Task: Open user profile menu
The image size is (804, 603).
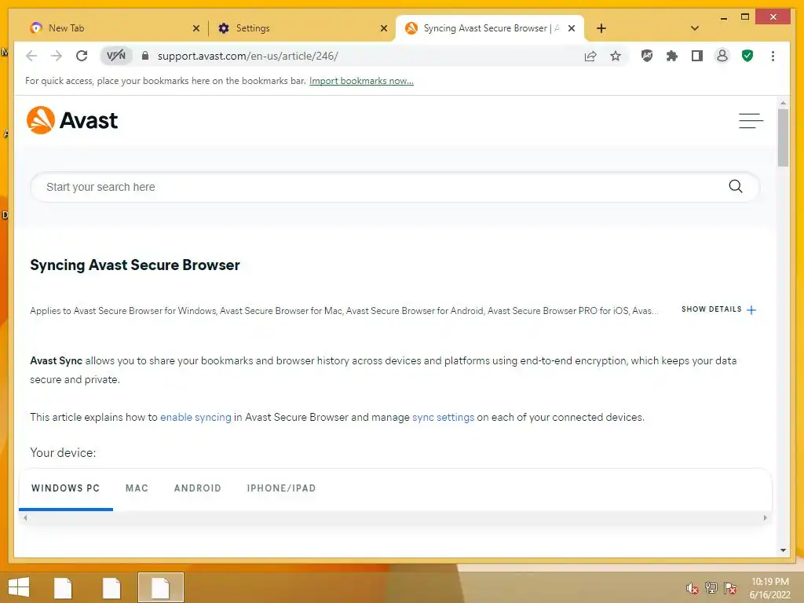Action: (722, 56)
